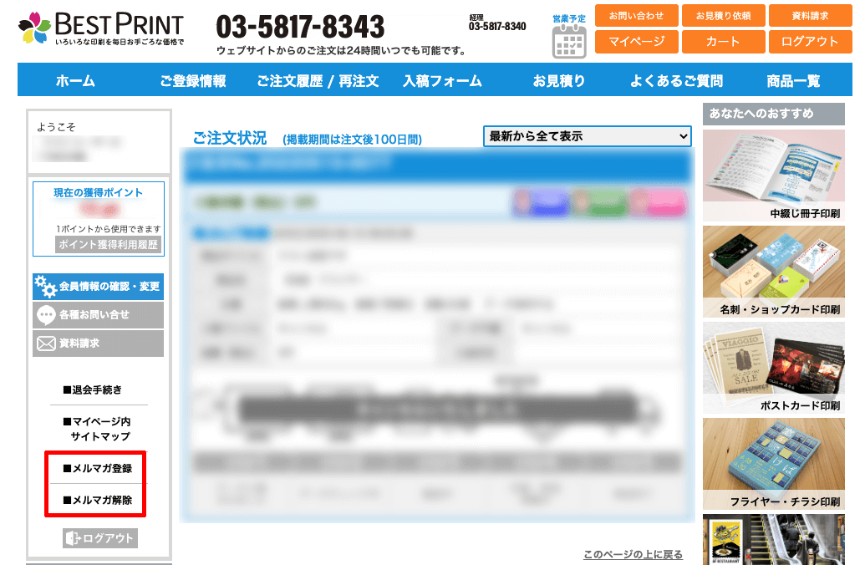Open the 中綴じ冊子印刷 product thumbnail
This screenshot has width=865, height=565.
pos(773,175)
